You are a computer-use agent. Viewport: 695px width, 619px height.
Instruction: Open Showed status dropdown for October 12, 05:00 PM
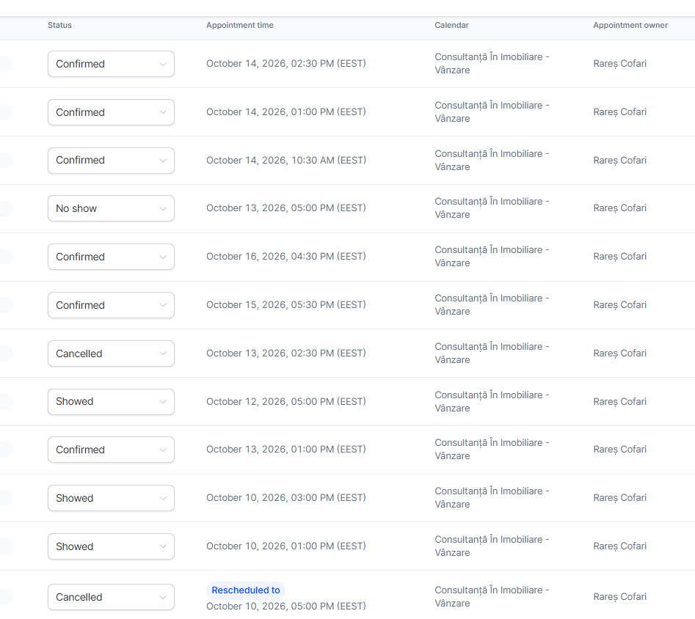click(111, 401)
